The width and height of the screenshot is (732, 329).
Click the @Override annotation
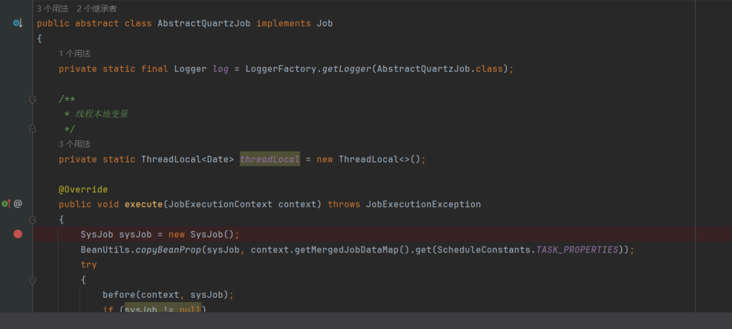(x=83, y=190)
